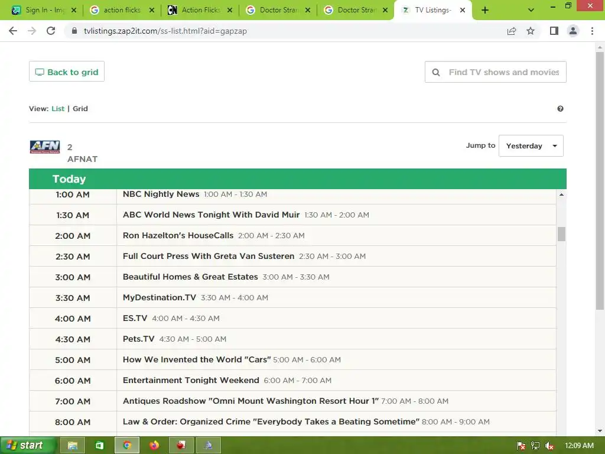Click the search magnifier icon
The width and height of the screenshot is (605, 454).
(436, 72)
